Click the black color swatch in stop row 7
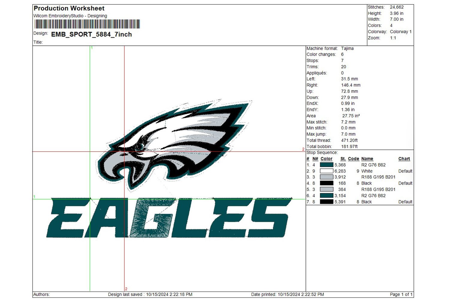Screen dimensions: 450x299 pyautogui.click(x=326, y=202)
